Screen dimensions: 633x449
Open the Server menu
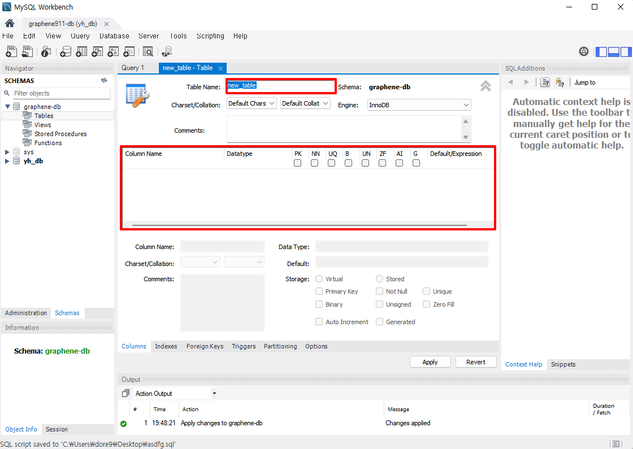click(149, 36)
